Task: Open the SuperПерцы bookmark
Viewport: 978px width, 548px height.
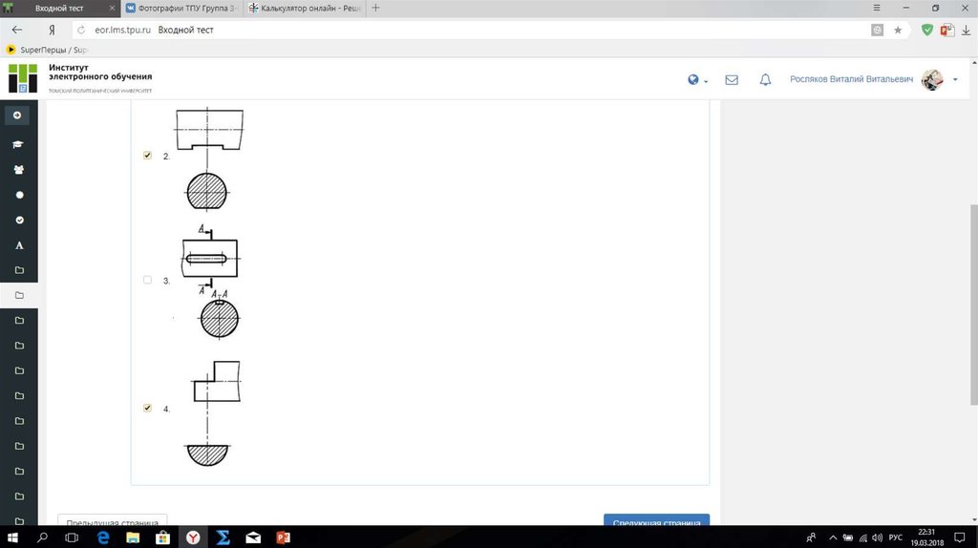Action: coord(47,50)
